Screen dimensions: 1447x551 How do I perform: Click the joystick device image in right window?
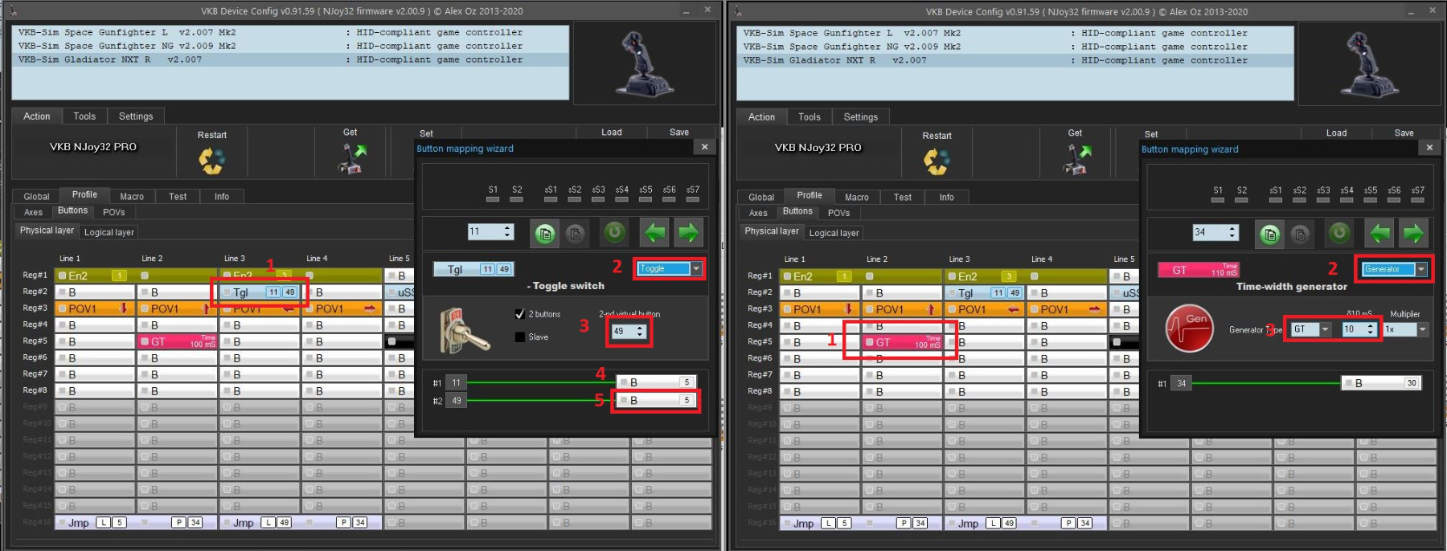click(1369, 64)
